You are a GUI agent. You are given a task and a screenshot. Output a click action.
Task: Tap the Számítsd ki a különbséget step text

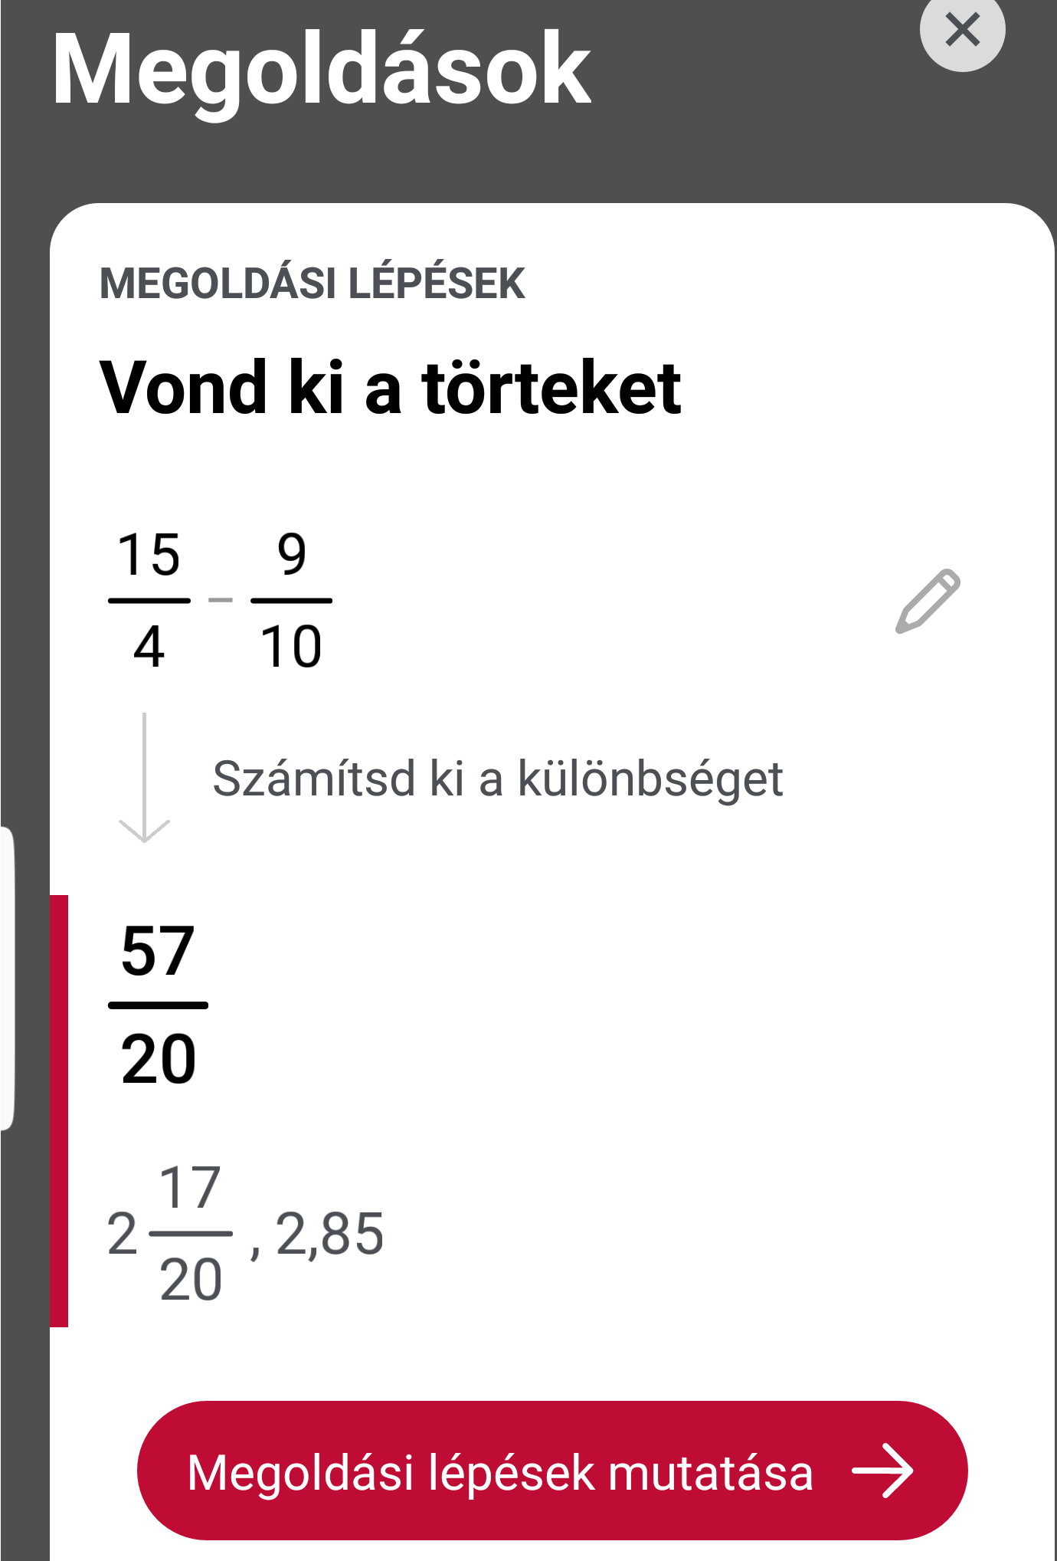(x=497, y=779)
